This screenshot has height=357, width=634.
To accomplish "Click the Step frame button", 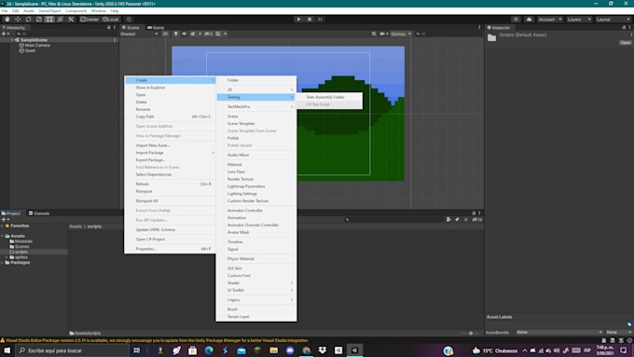I will click(x=320, y=20).
